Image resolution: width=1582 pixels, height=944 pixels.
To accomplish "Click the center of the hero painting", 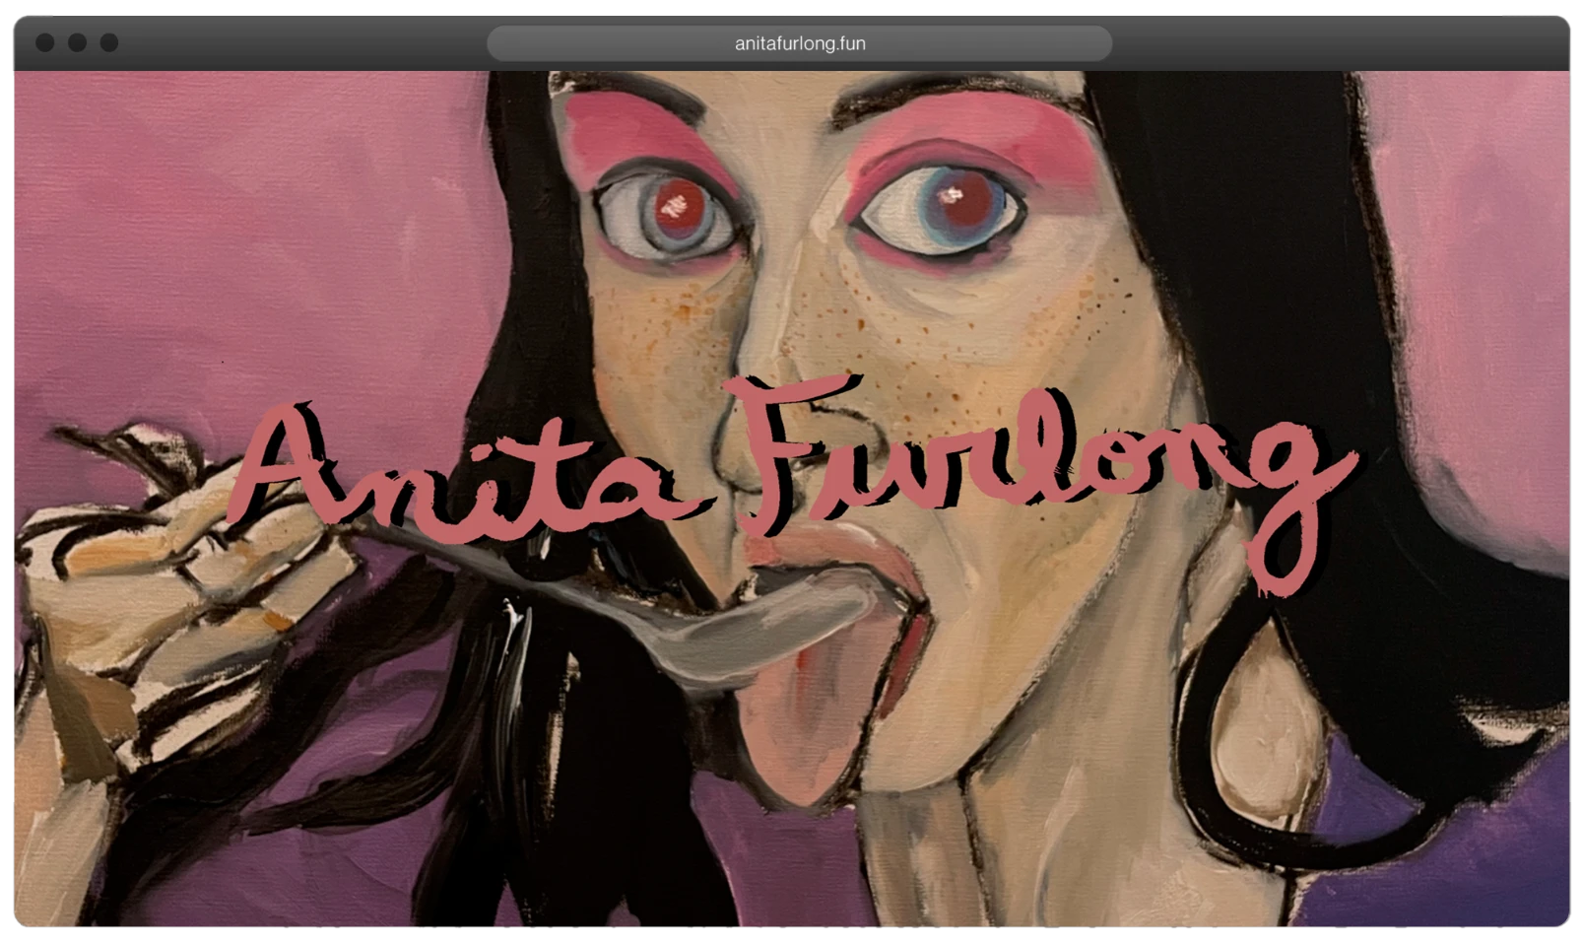I will [791, 493].
